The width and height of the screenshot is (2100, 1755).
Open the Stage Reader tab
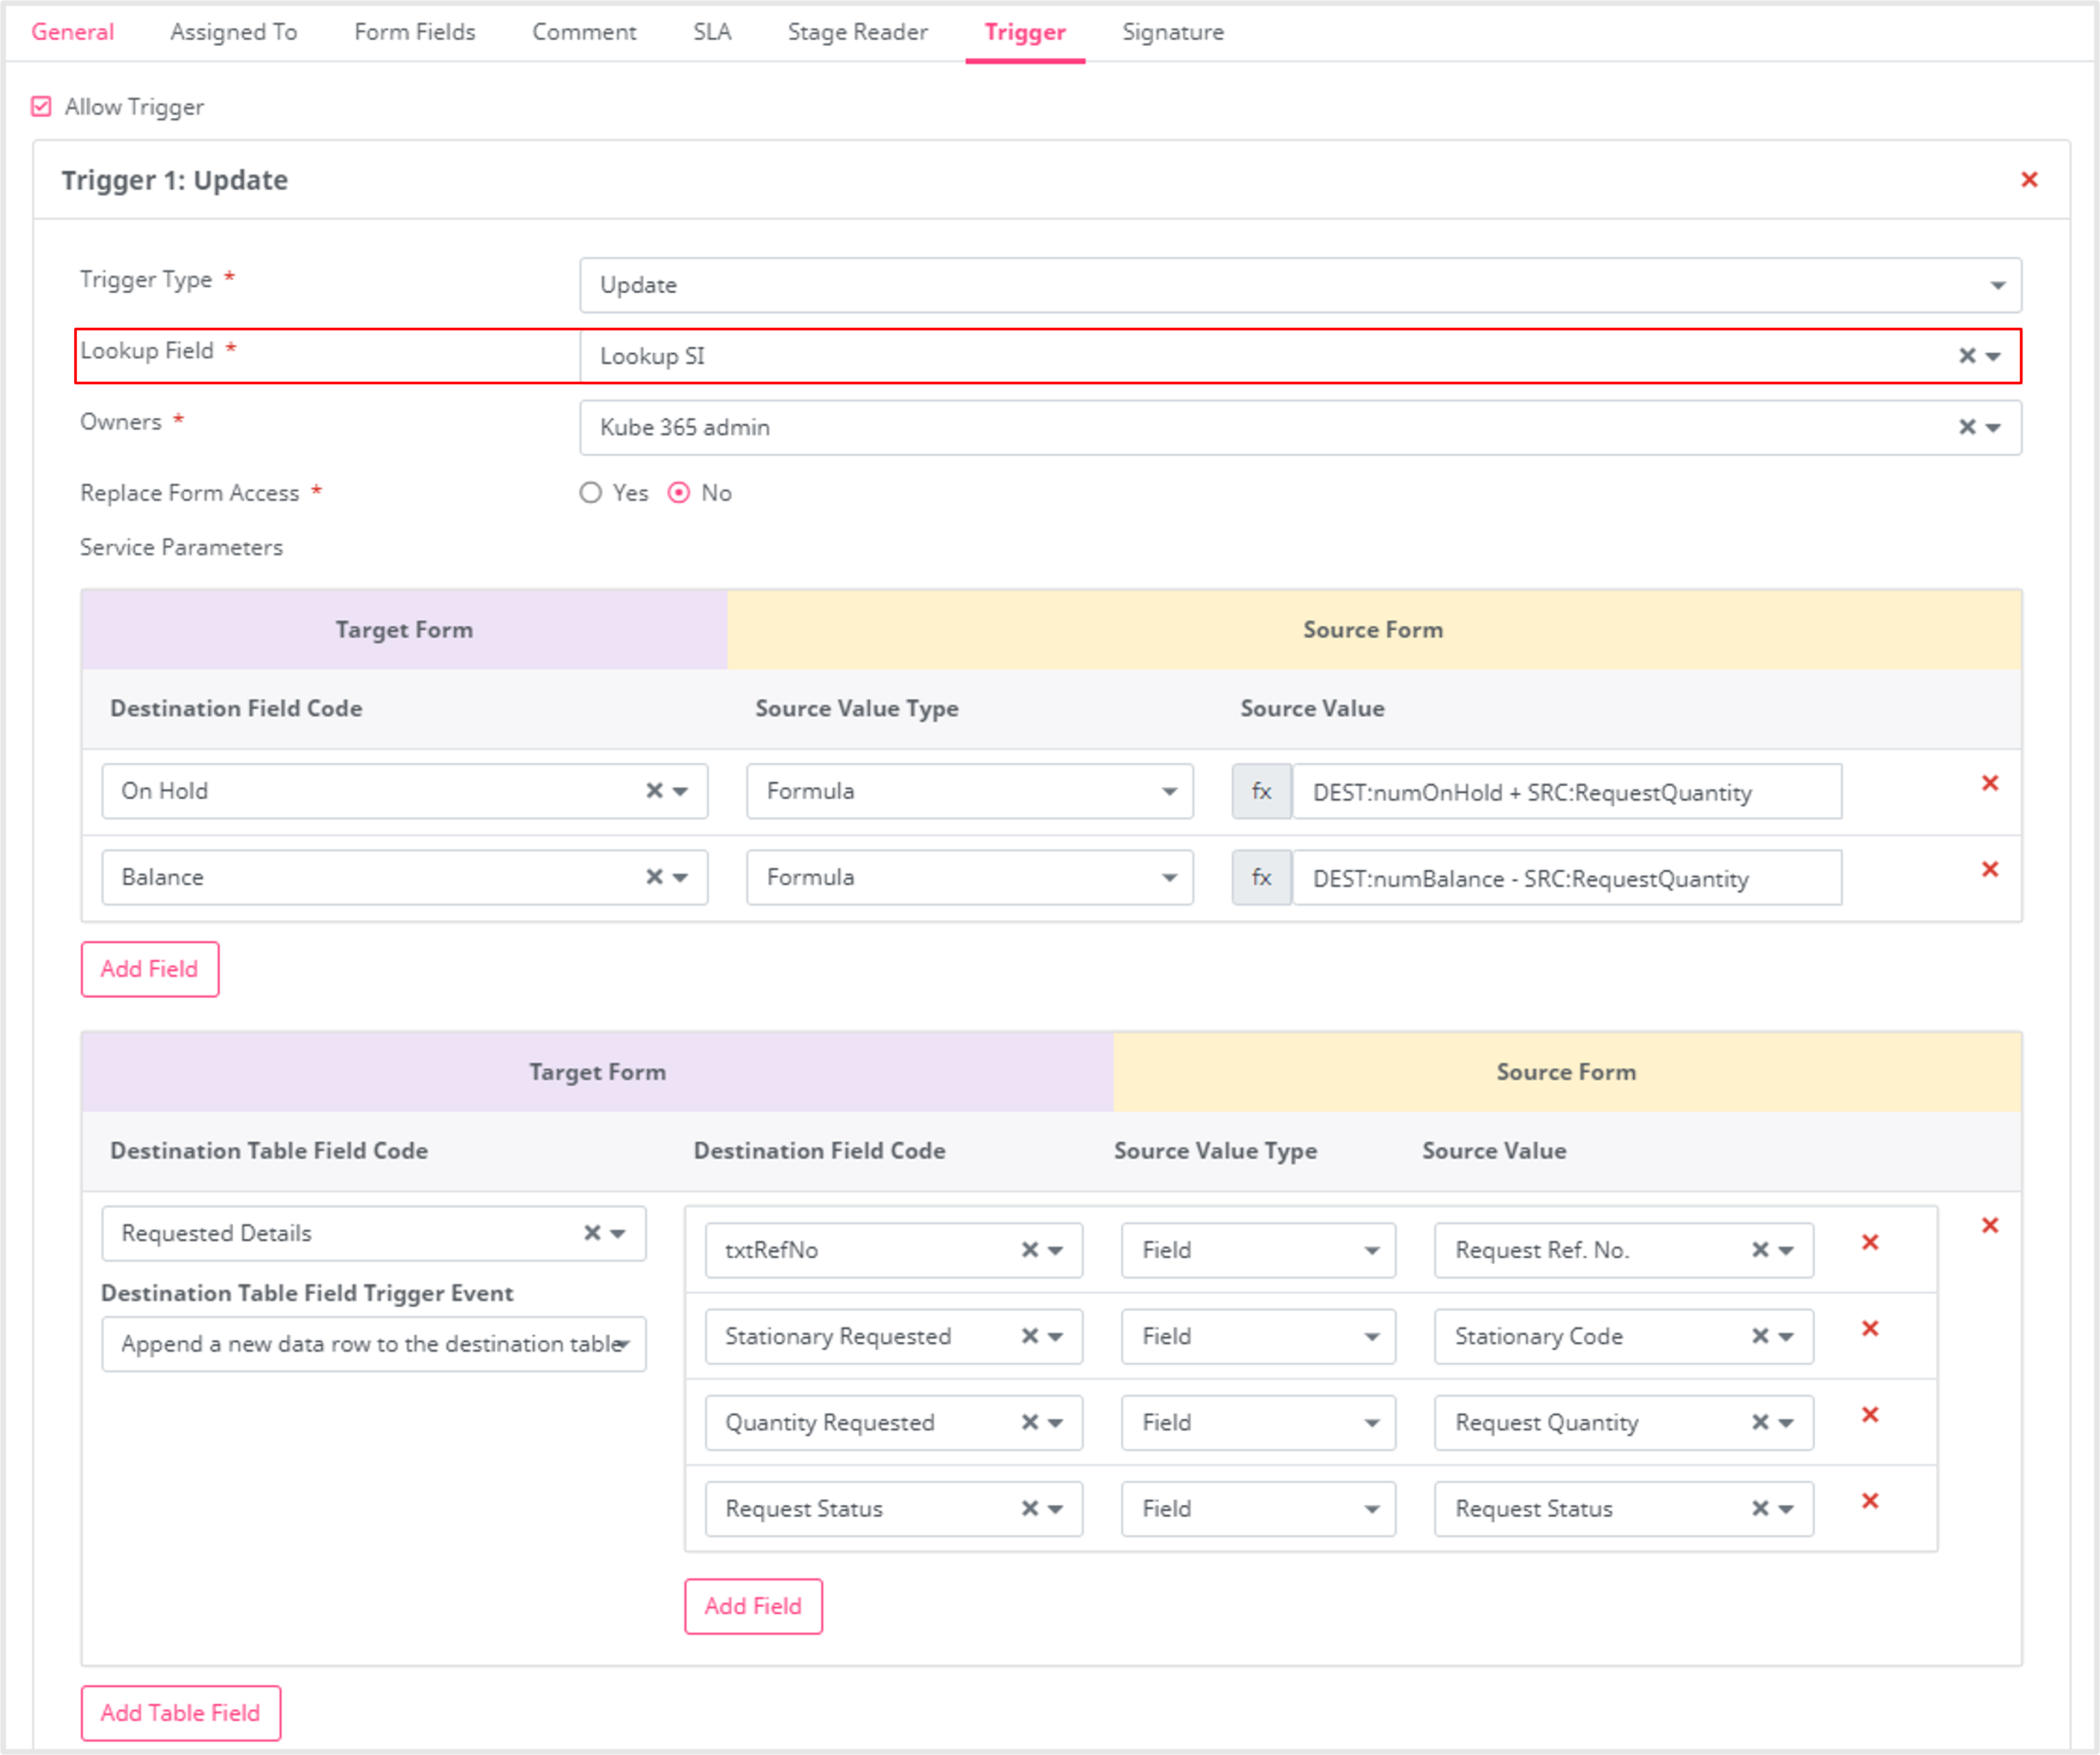point(857,32)
